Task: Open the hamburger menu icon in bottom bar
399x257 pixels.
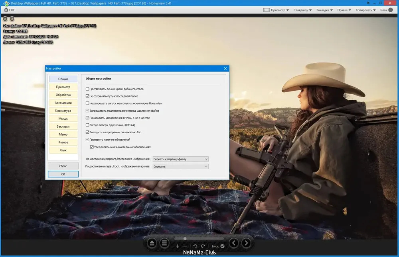Action: point(164,243)
